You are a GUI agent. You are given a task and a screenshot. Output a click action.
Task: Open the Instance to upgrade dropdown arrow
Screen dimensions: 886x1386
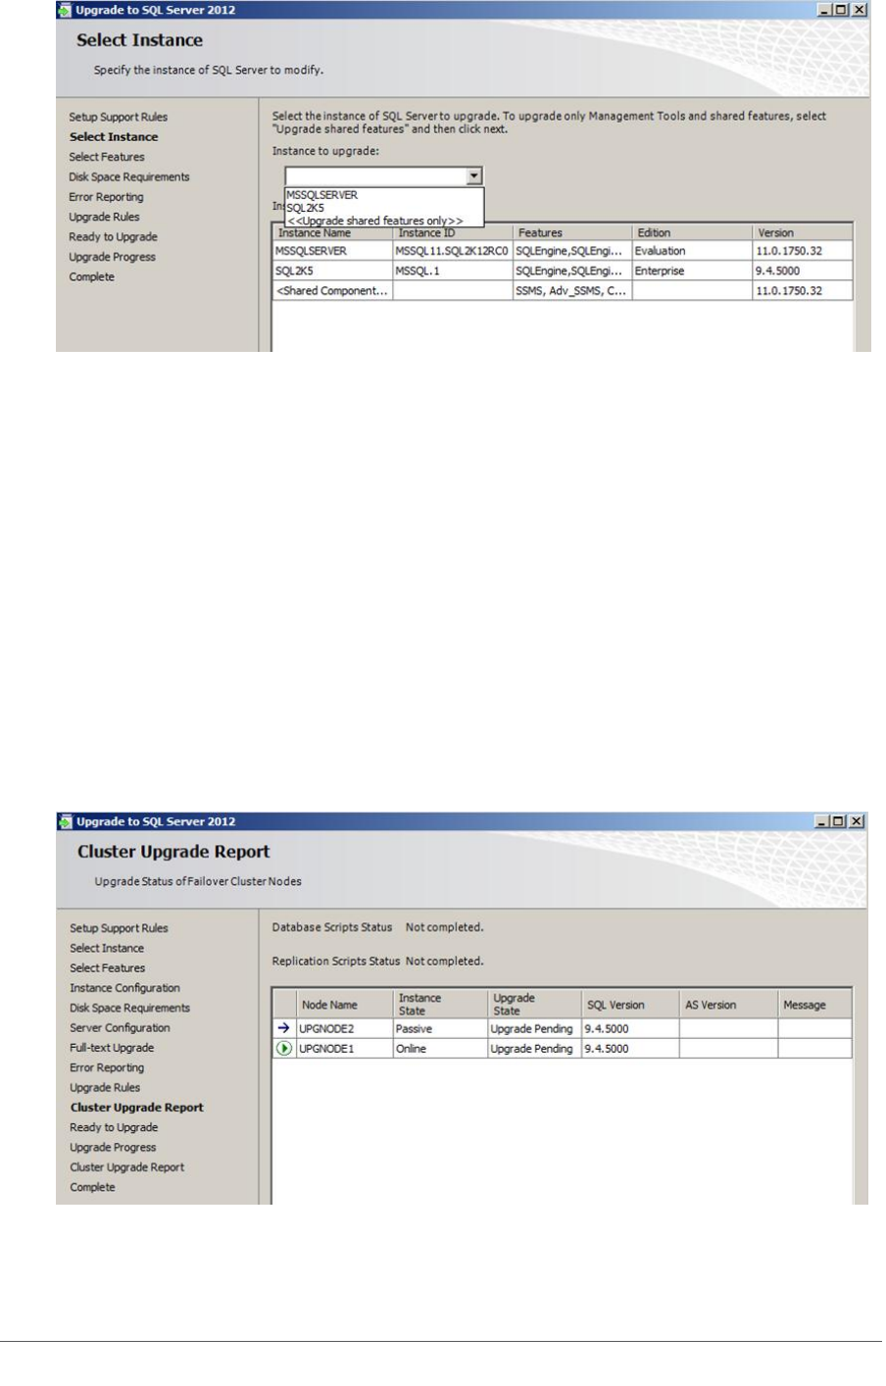tap(474, 176)
